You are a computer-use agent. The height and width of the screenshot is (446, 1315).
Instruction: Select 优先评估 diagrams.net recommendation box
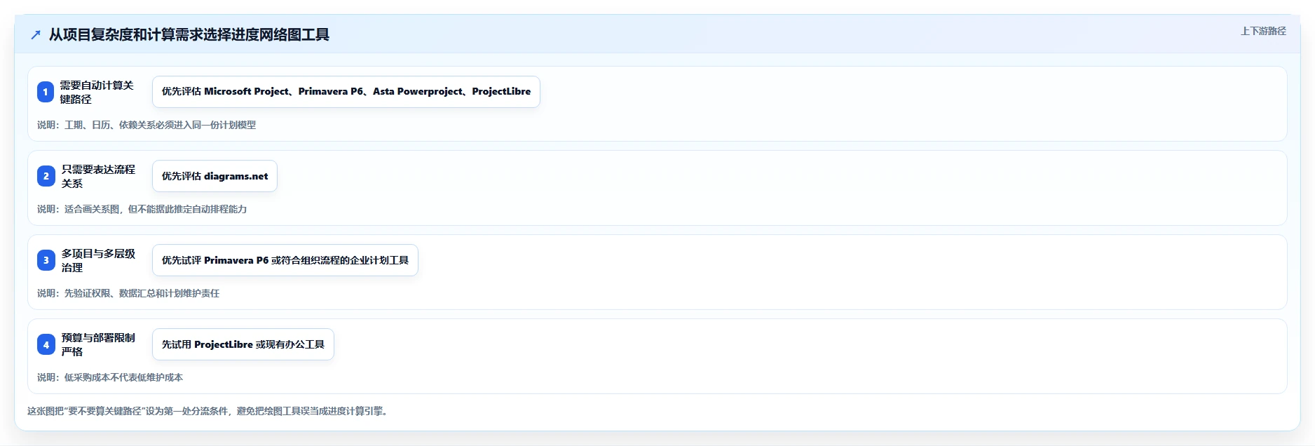point(214,176)
